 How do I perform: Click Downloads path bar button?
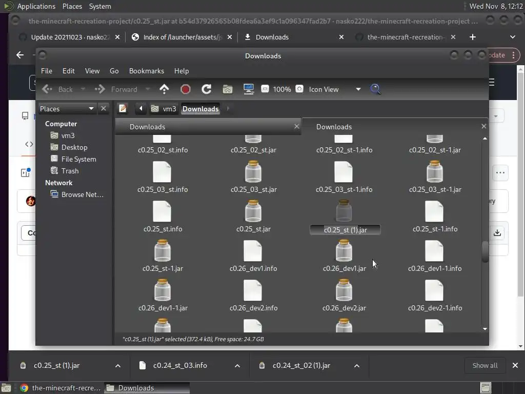pyautogui.click(x=200, y=109)
